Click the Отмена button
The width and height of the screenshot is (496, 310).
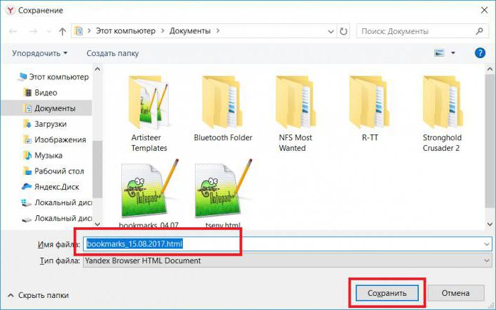[456, 293]
